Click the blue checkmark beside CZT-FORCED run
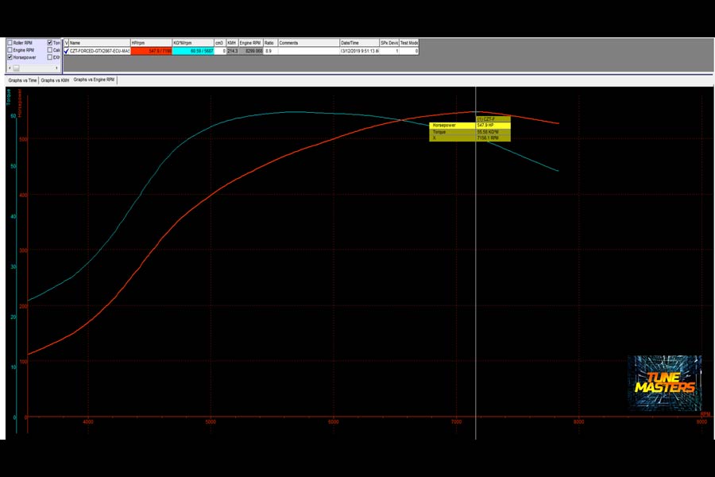The width and height of the screenshot is (715, 477). coord(66,51)
